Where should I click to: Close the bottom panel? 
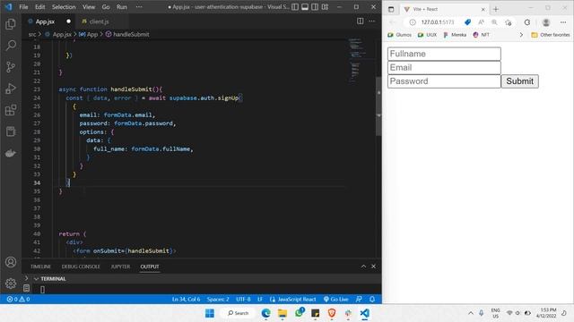click(373, 267)
